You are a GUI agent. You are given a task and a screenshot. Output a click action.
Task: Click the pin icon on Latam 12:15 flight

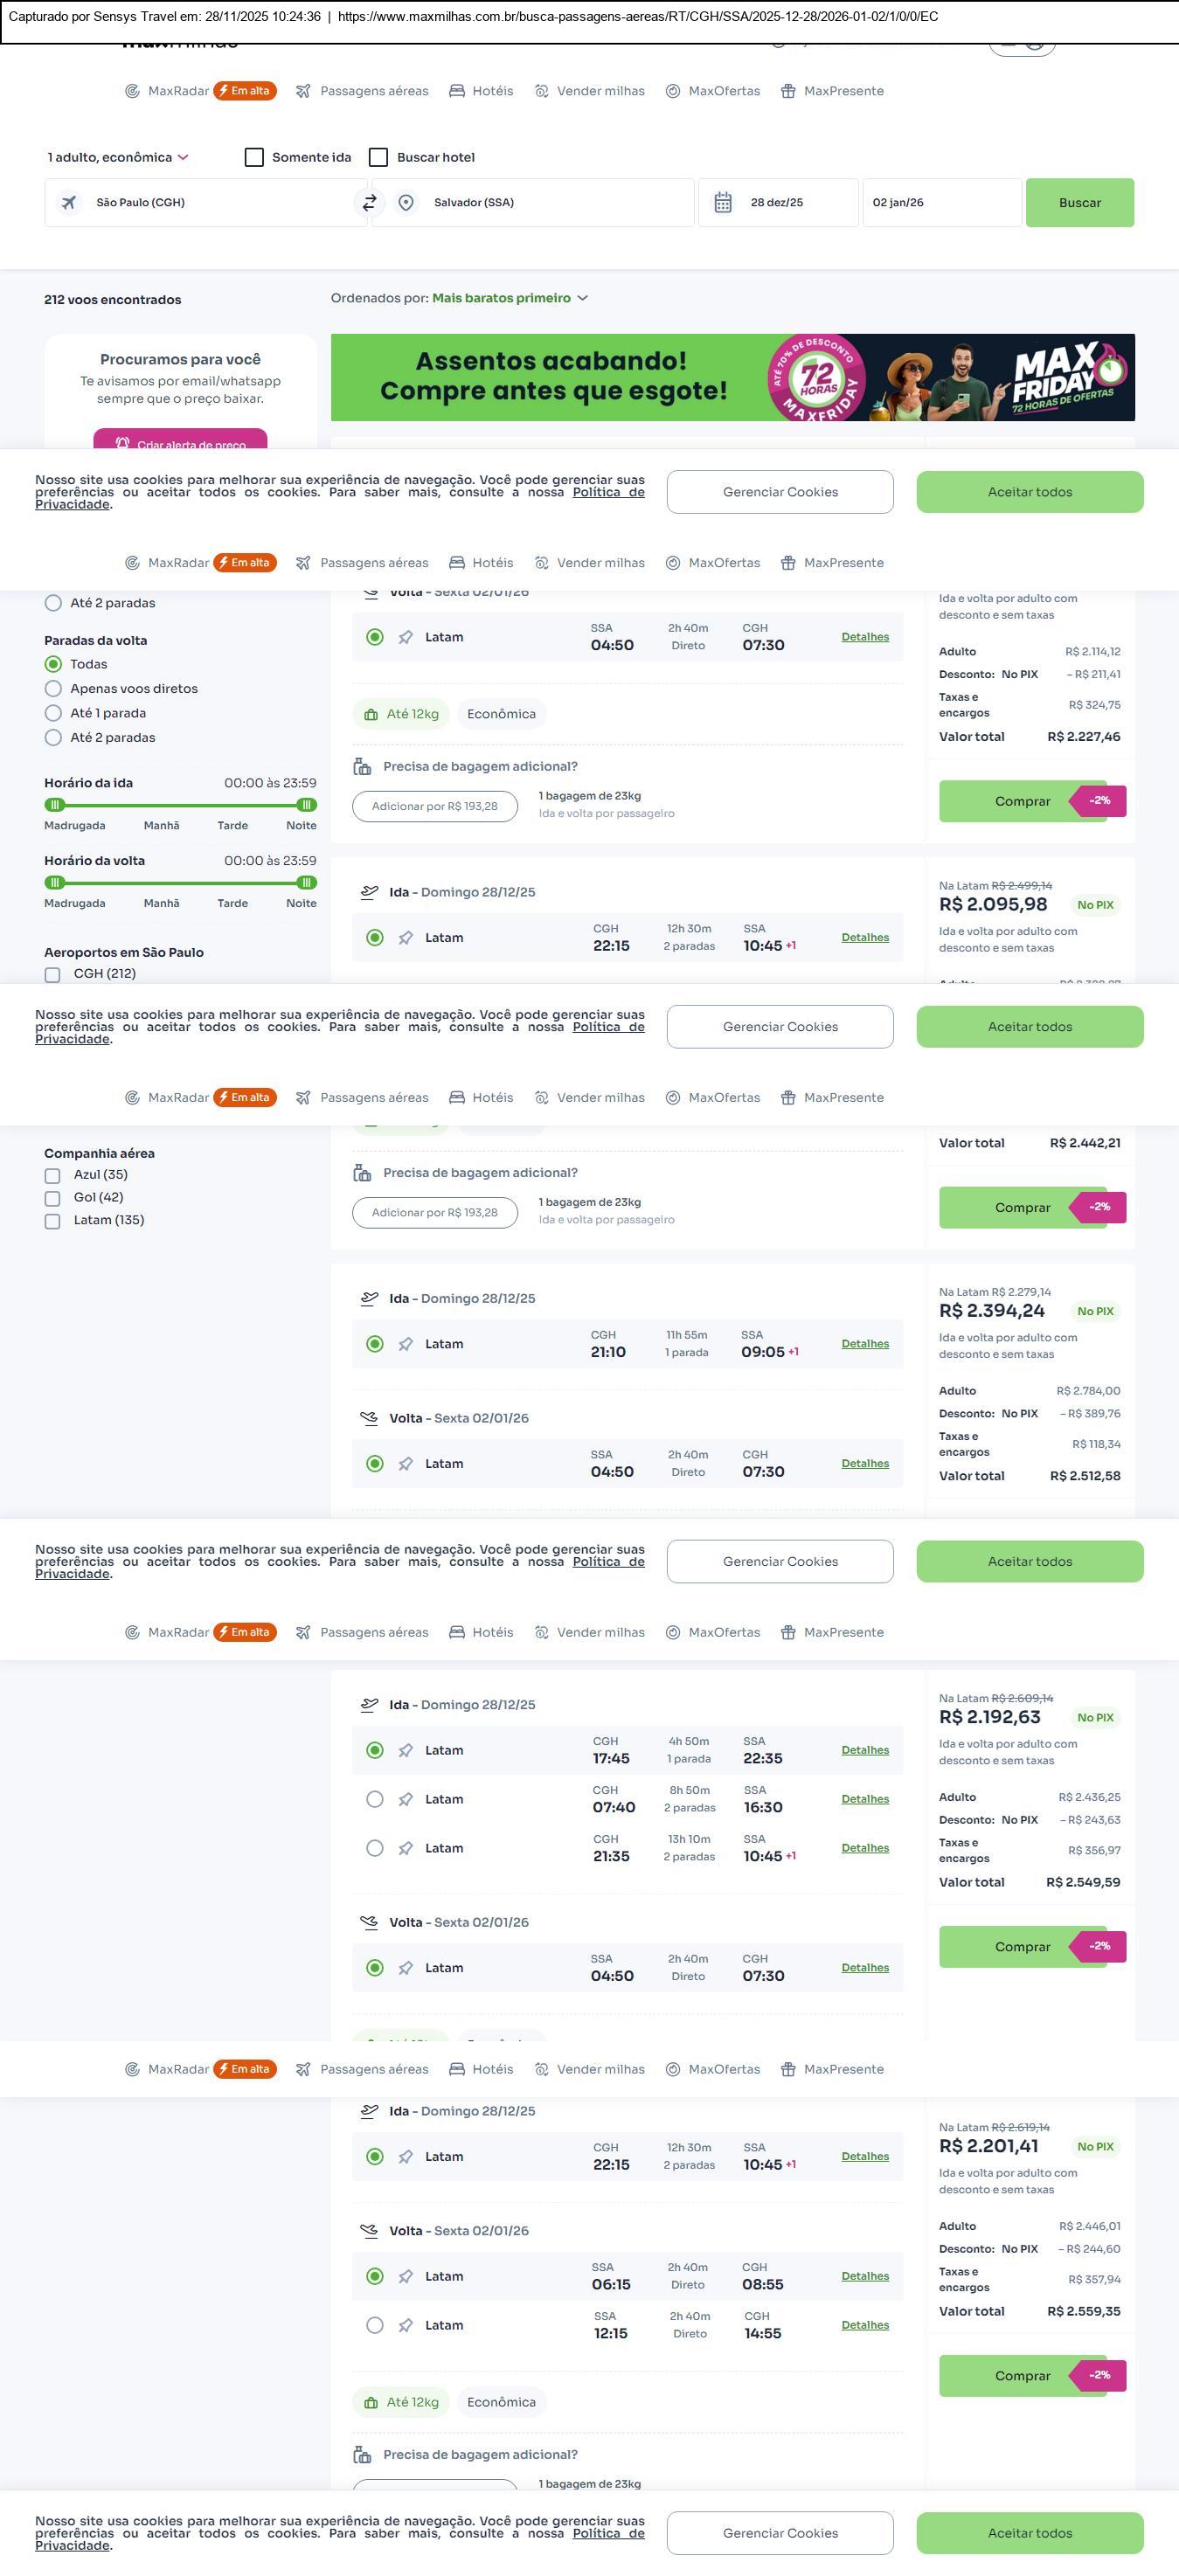tap(405, 2325)
